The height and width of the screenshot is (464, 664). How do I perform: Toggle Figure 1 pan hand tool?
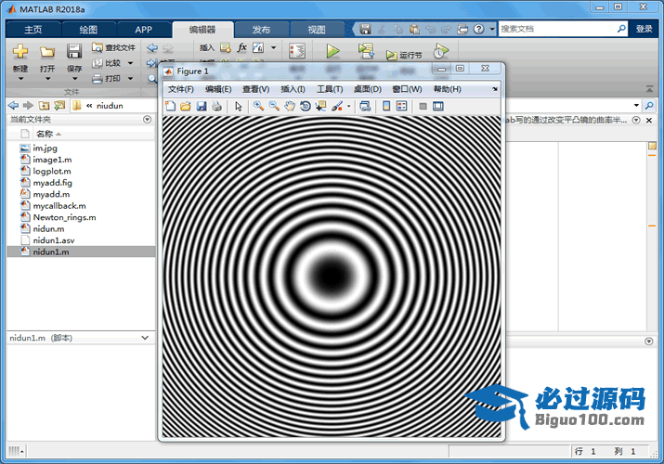[x=290, y=106]
